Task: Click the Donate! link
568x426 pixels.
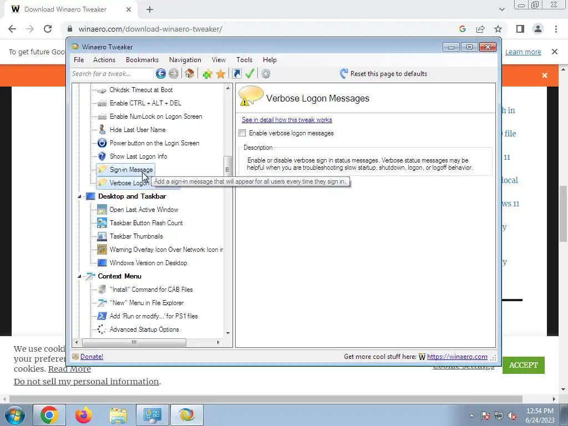Action: 92,357
